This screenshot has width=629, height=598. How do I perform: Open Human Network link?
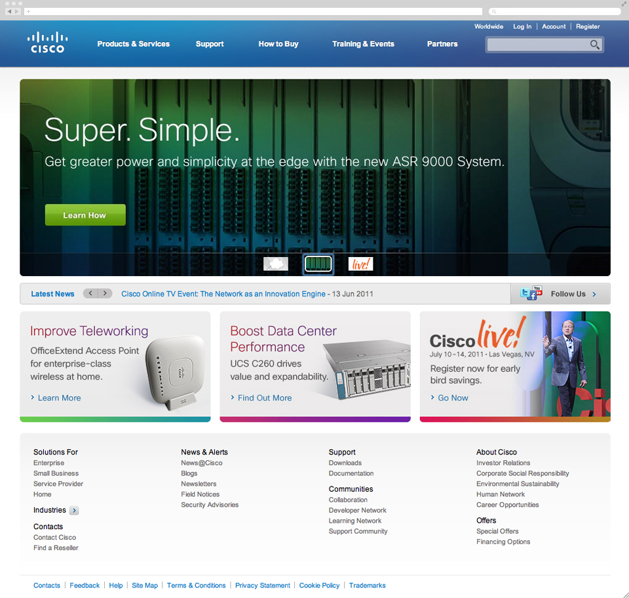[500, 494]
